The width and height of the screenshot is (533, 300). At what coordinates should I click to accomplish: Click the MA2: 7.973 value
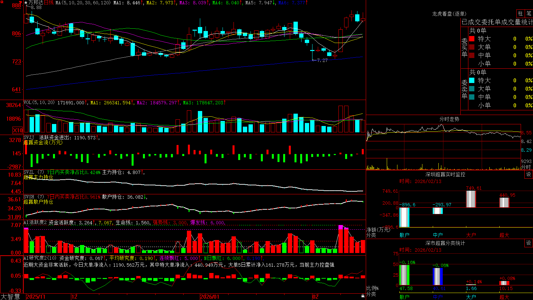tap(161, 3)
